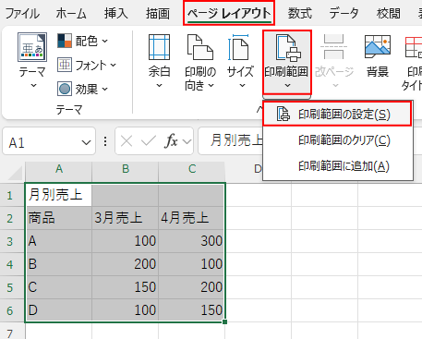422x339 pixels.
Task: Click cell C5 with value 200
Action: (x=192, y=287)
